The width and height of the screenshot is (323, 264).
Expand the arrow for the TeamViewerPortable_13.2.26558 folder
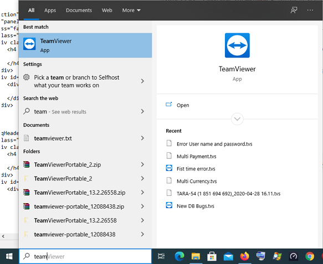[142, 220]
